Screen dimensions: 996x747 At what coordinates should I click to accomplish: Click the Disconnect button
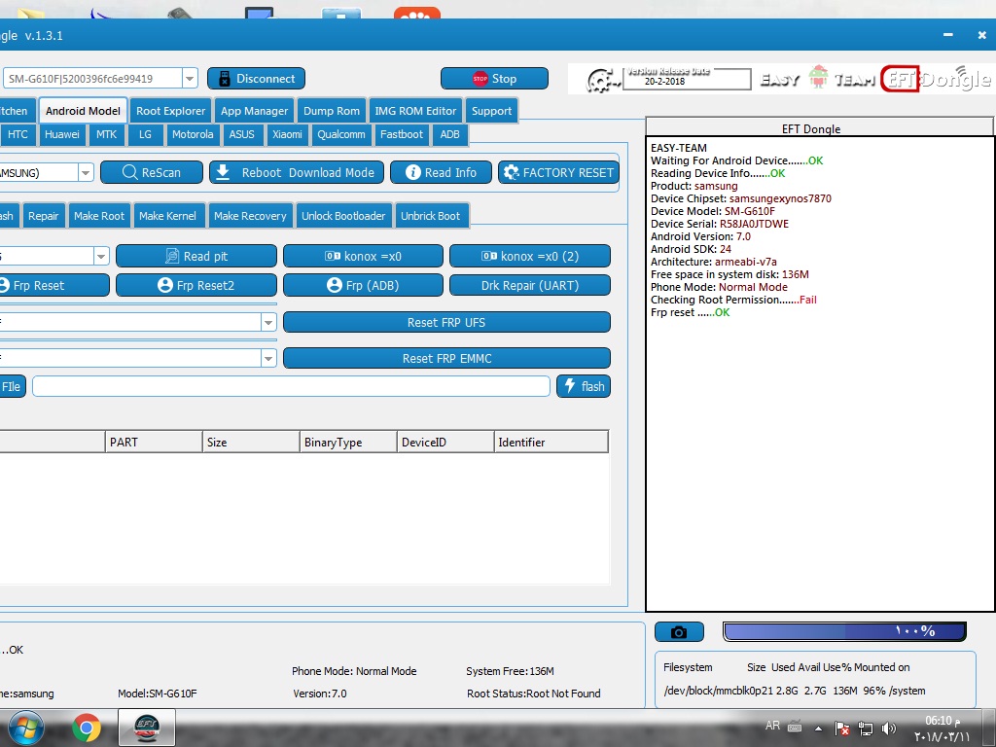pos(256,79)
